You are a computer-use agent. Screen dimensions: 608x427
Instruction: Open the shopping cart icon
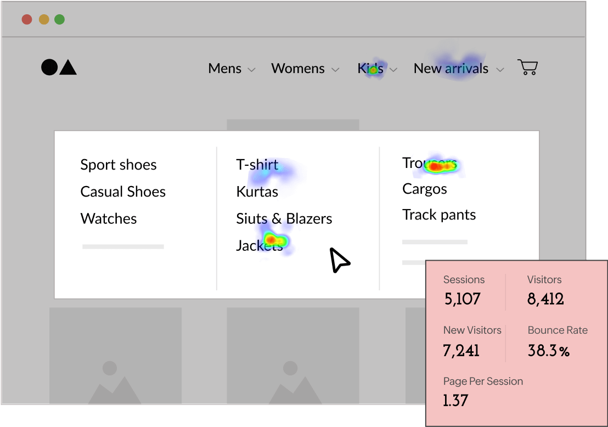[x=527, y=66]
